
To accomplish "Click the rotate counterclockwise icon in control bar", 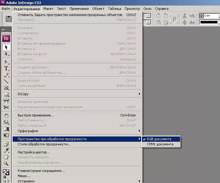I will pos(166,15).
